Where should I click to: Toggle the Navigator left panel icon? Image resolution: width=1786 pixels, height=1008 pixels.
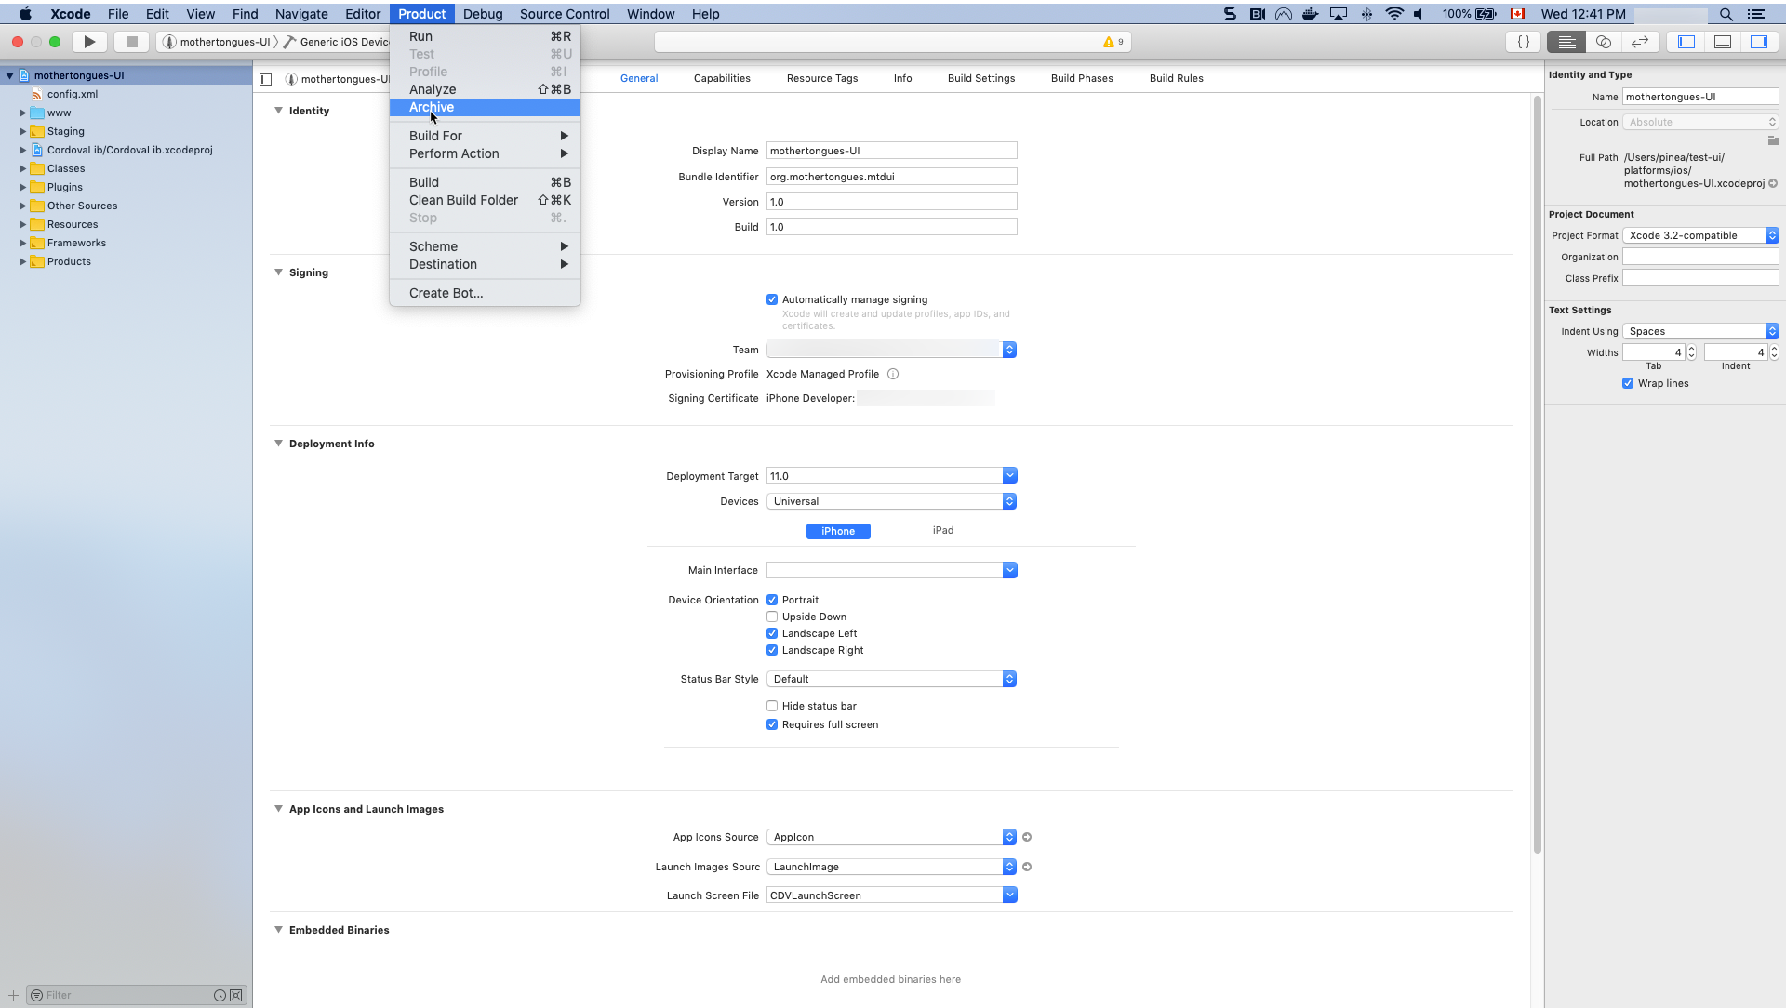(1686, 42)
